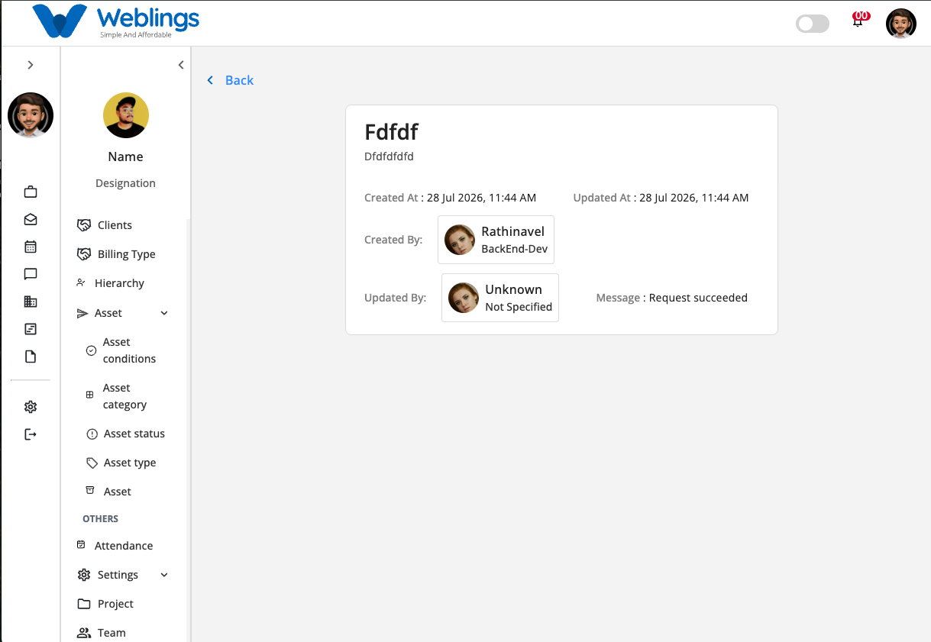Click the Fdfdf title heading
Image resolution: width=931 pixels, height=642 pixels.
click(391, 131)
